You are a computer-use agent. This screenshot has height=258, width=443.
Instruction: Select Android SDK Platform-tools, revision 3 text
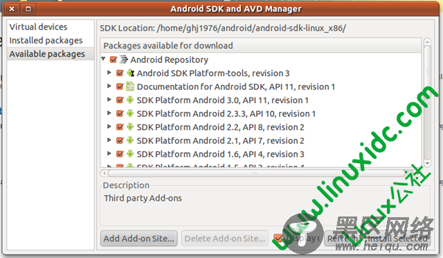point(213,73)
